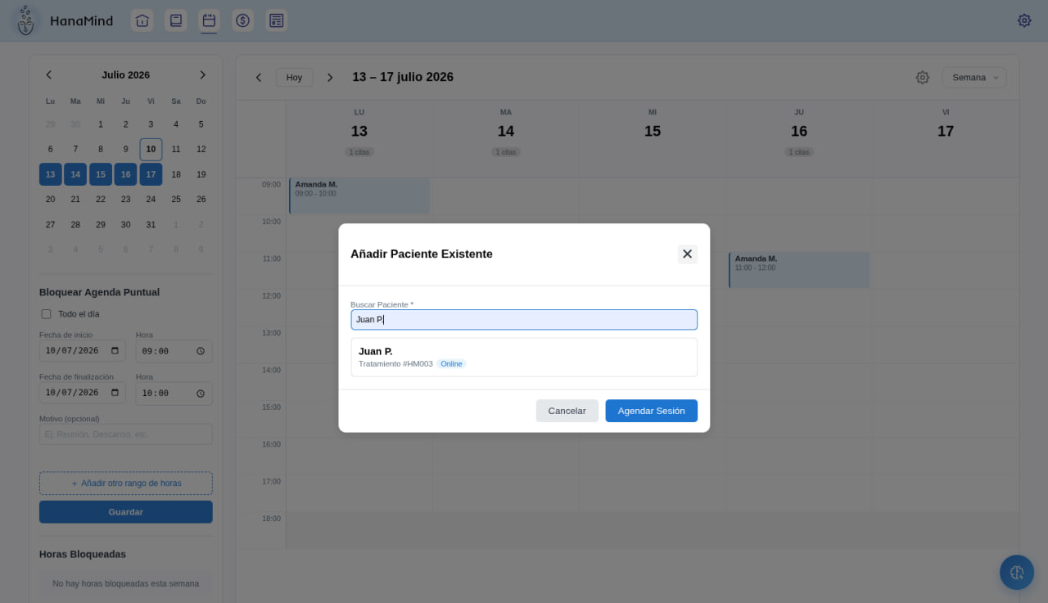Click the Fecha de inicio date field
Image resolution: width=1048 pixels, height=603 pixels.
tap(83, 351)
